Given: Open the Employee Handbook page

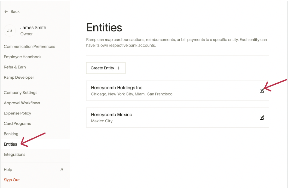Looking at the screenshot, I should click(x=23, y=57).
